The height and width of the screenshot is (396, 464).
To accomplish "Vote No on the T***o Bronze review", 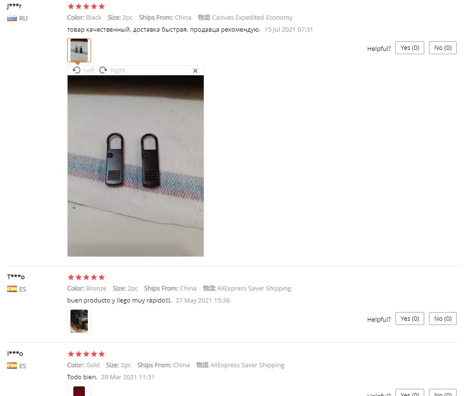I will (443, 318).
